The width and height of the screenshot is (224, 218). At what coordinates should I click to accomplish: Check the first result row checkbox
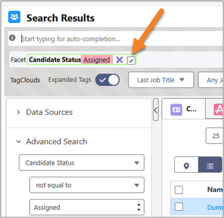click(x=179, y=207)
